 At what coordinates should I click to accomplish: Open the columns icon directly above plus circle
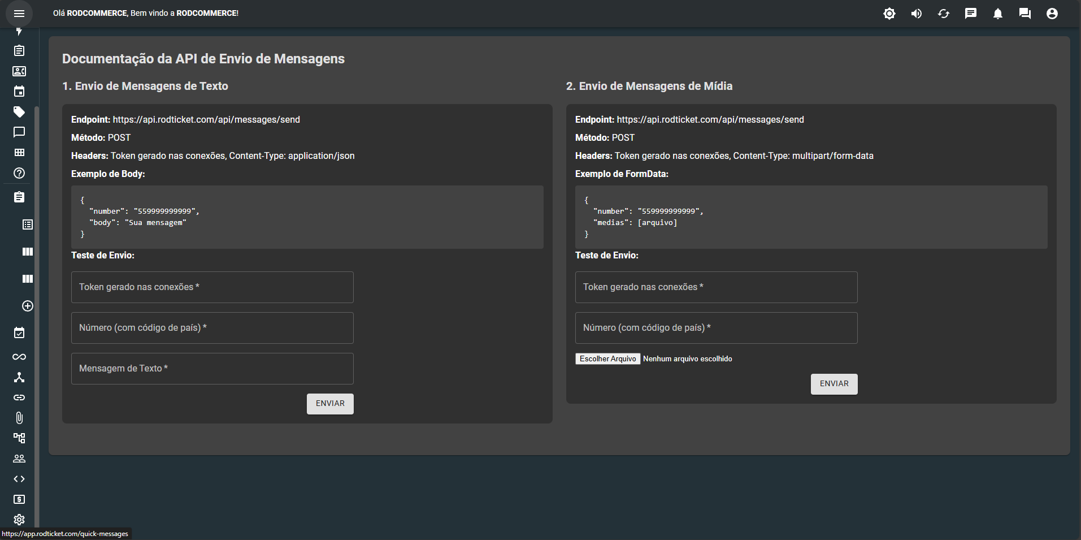(28, 279)
